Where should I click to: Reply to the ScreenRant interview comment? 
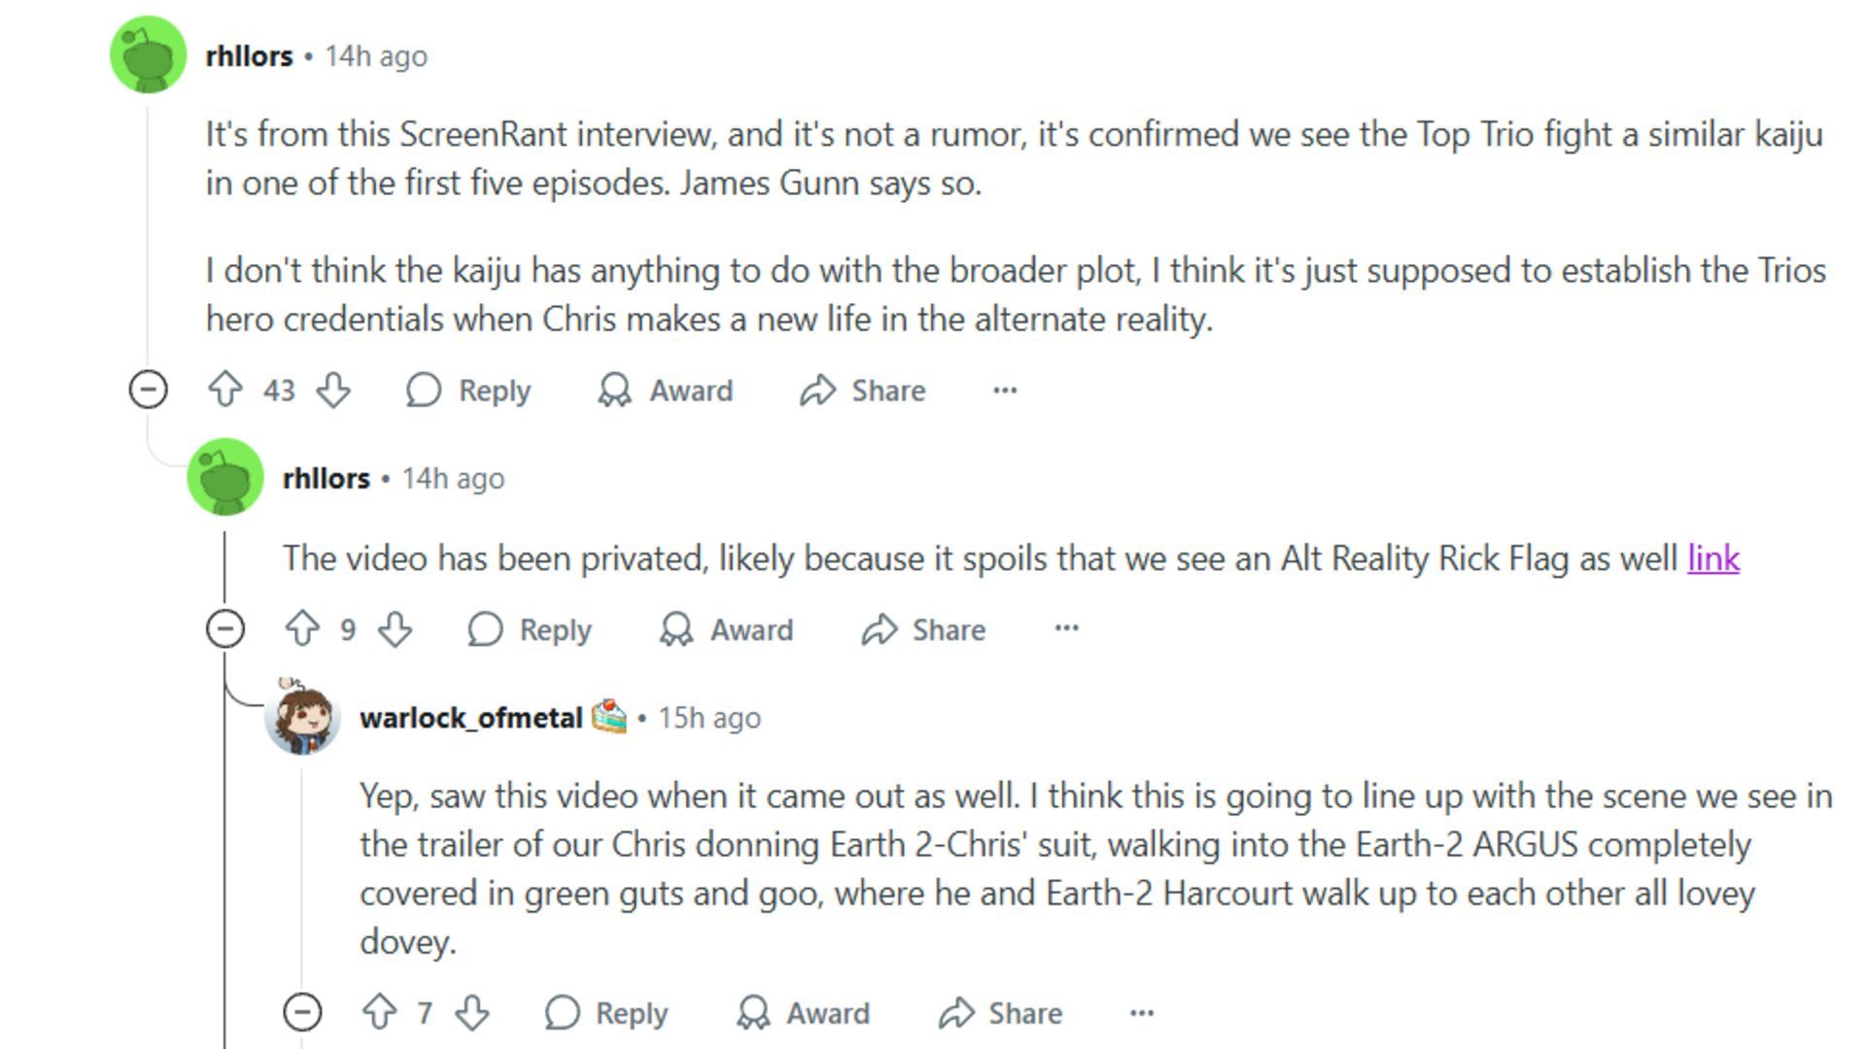[x=468, y=390]
